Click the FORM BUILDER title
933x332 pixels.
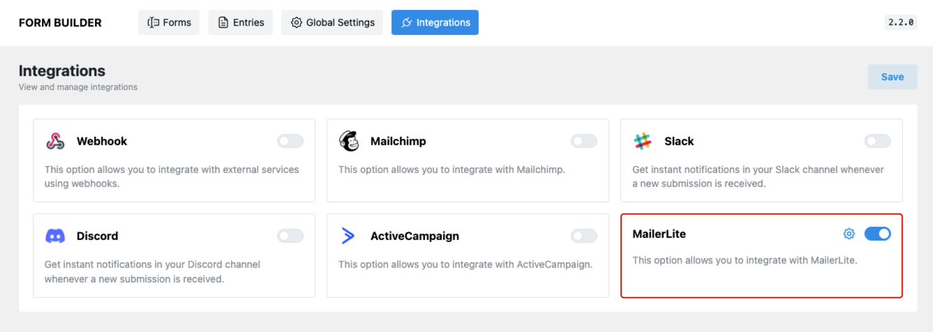[60, 22]
